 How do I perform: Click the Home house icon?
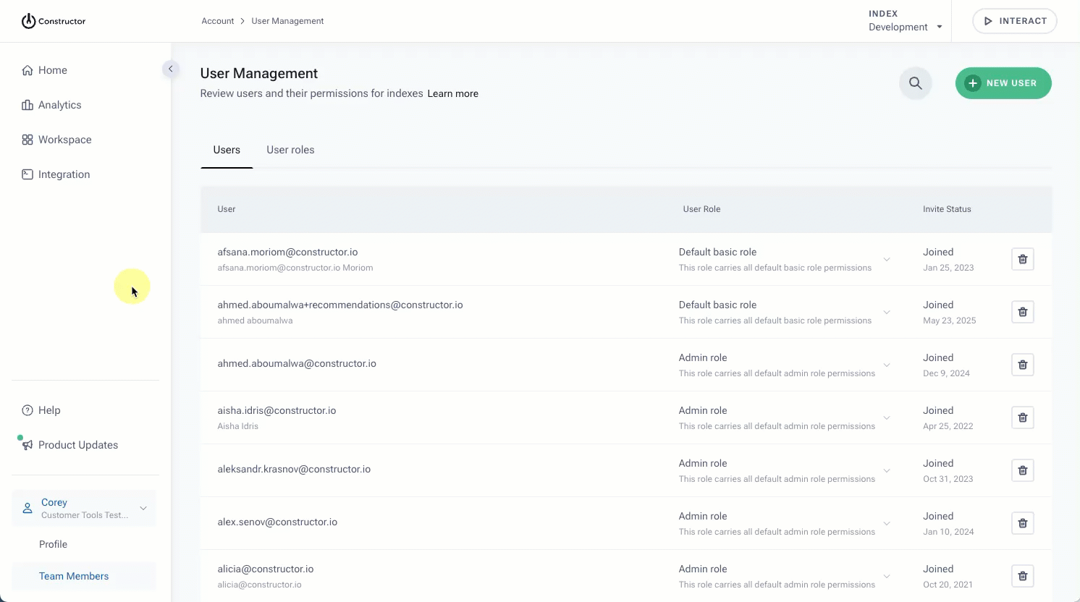[x=28, y=70]
